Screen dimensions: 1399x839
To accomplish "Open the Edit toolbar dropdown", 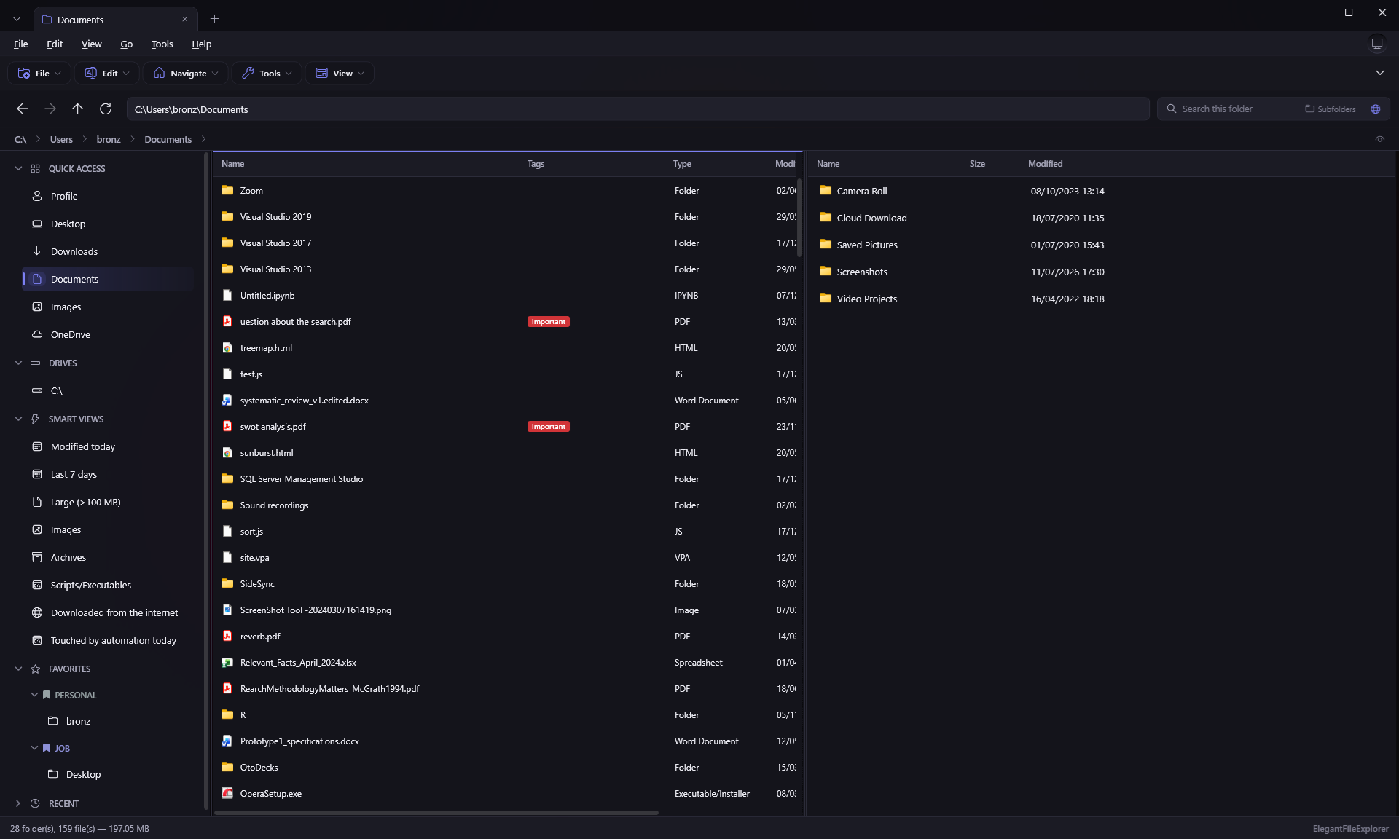I will (x=107, y=73).
